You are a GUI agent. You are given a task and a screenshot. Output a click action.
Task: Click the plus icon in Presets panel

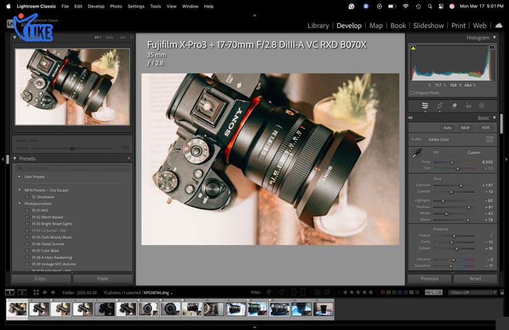coord(129,159)
